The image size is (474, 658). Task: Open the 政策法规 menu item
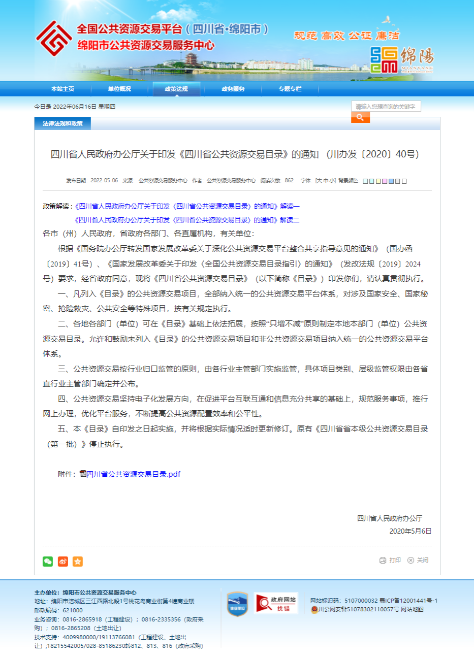(x=177, y=88)
